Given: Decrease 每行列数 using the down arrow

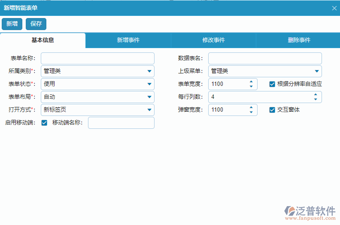Looking at the screenshot, I should click(316, 100).
